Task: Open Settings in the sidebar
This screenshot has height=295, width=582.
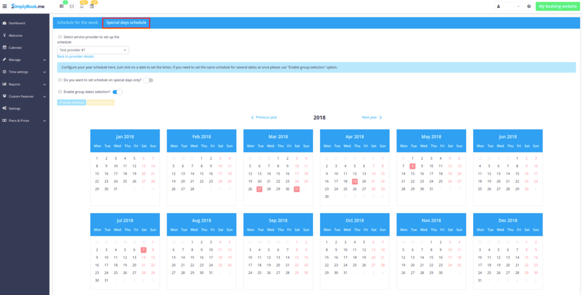Action: 15,109
